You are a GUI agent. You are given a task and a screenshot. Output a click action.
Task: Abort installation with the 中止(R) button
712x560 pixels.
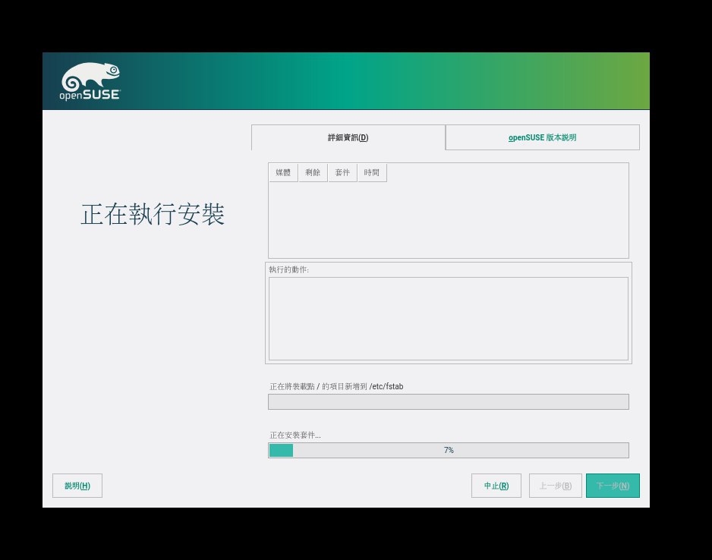[496, 486]
